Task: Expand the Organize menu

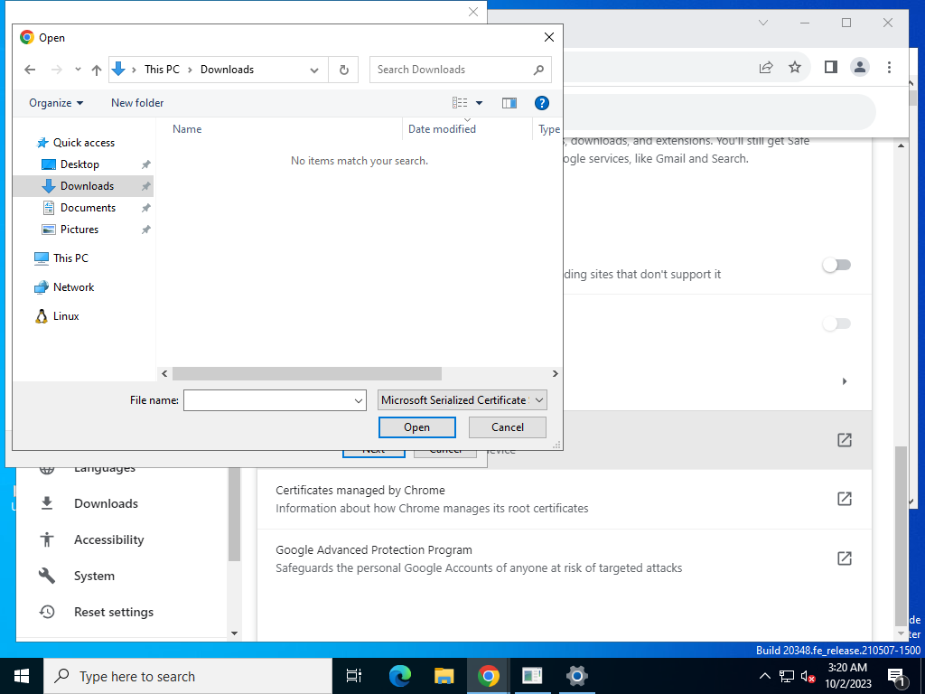Action: pyautogui.click(x=56, y=103)
